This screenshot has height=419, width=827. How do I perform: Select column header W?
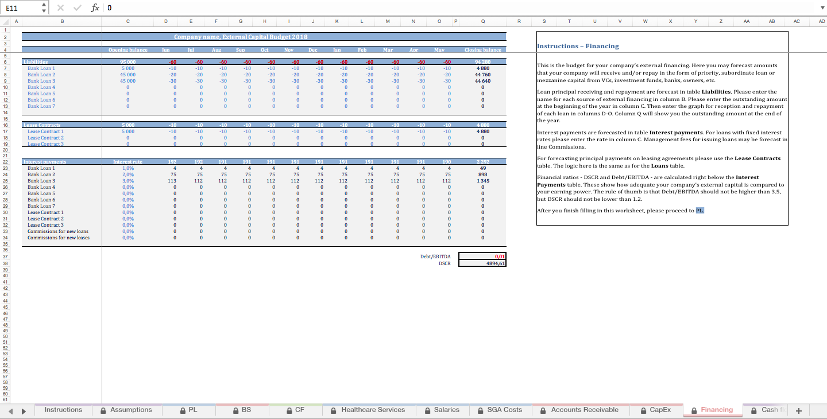click(x=646, y=21)
